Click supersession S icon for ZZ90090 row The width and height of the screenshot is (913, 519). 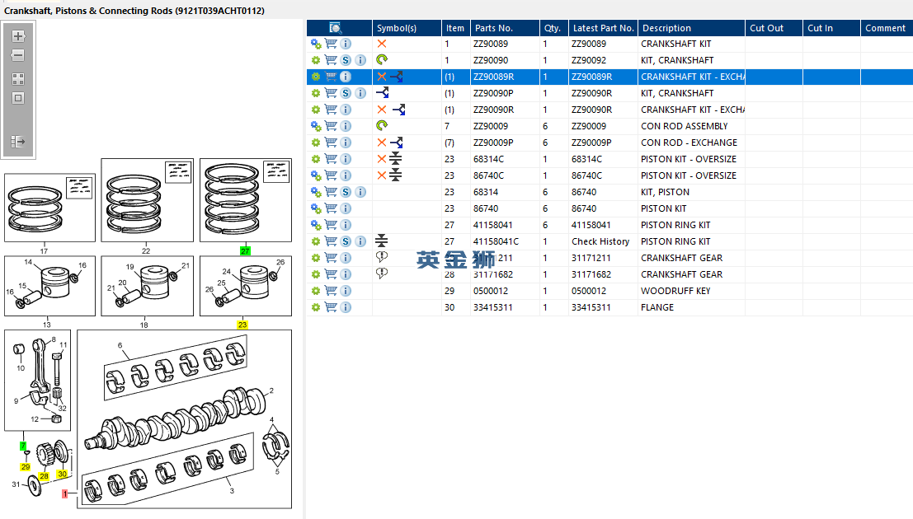pyautogui.click(x=346, y=60)
